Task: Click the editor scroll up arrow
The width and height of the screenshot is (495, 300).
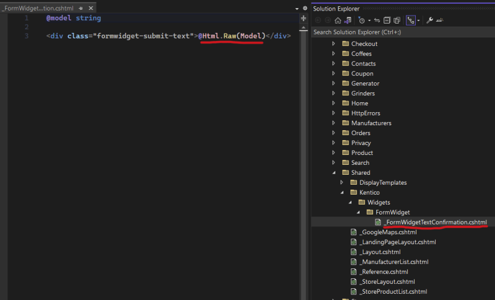Action: pyautogui.click(x=303, y=28)
